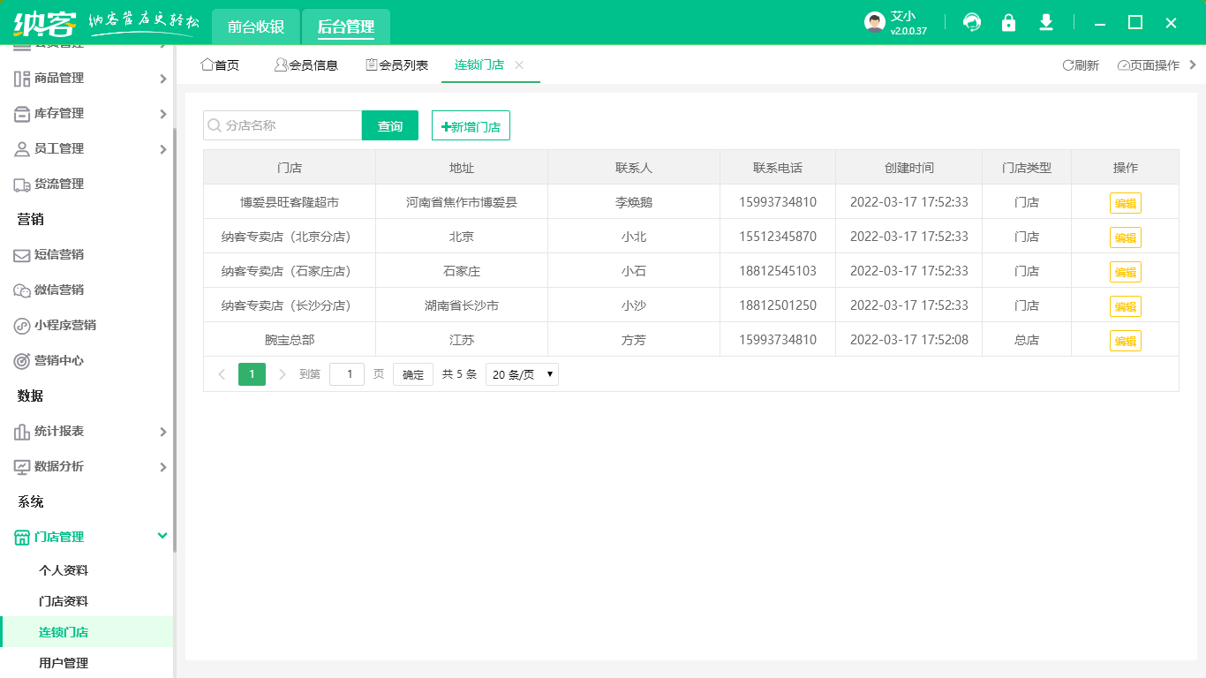This screenshot has width=1206, height=678.
Task: Click the page jump number input field
Action: (x=347, y=373)
